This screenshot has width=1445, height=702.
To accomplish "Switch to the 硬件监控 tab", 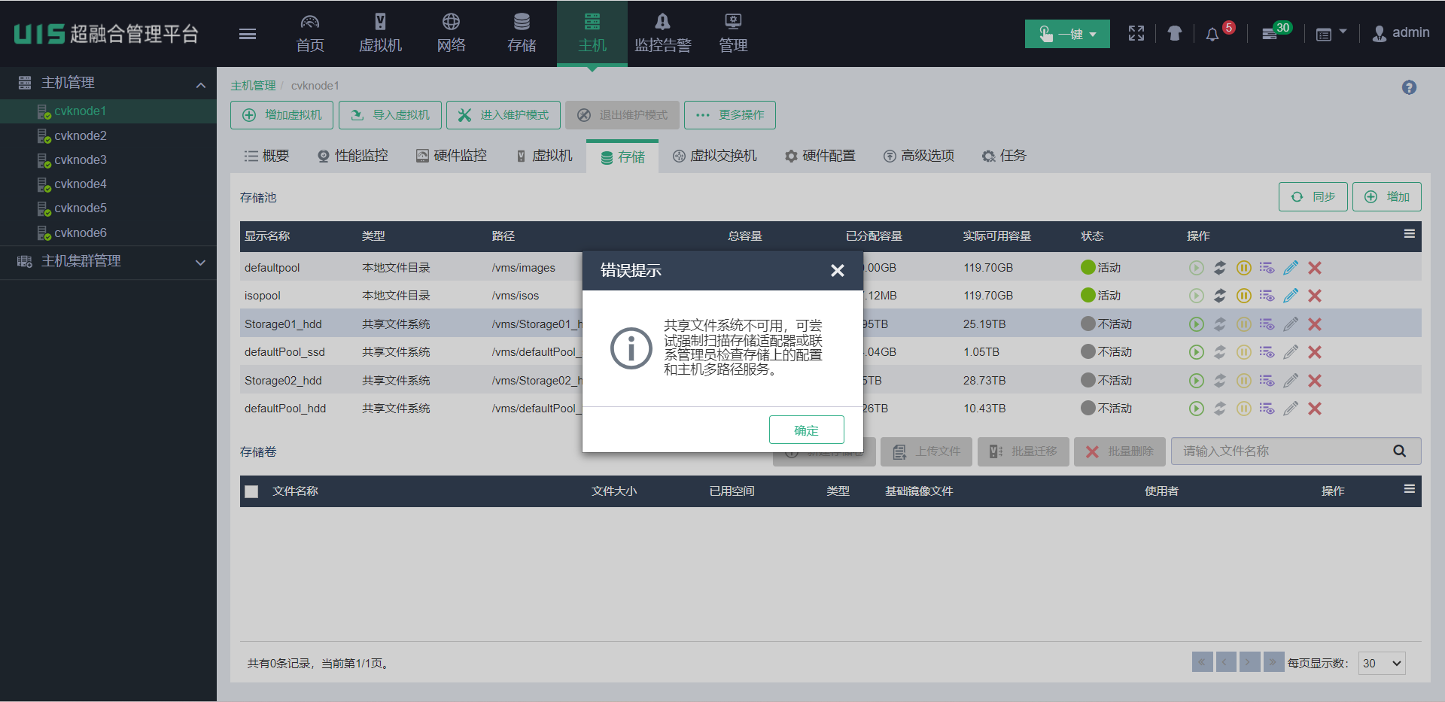I will tap(452, 156).
